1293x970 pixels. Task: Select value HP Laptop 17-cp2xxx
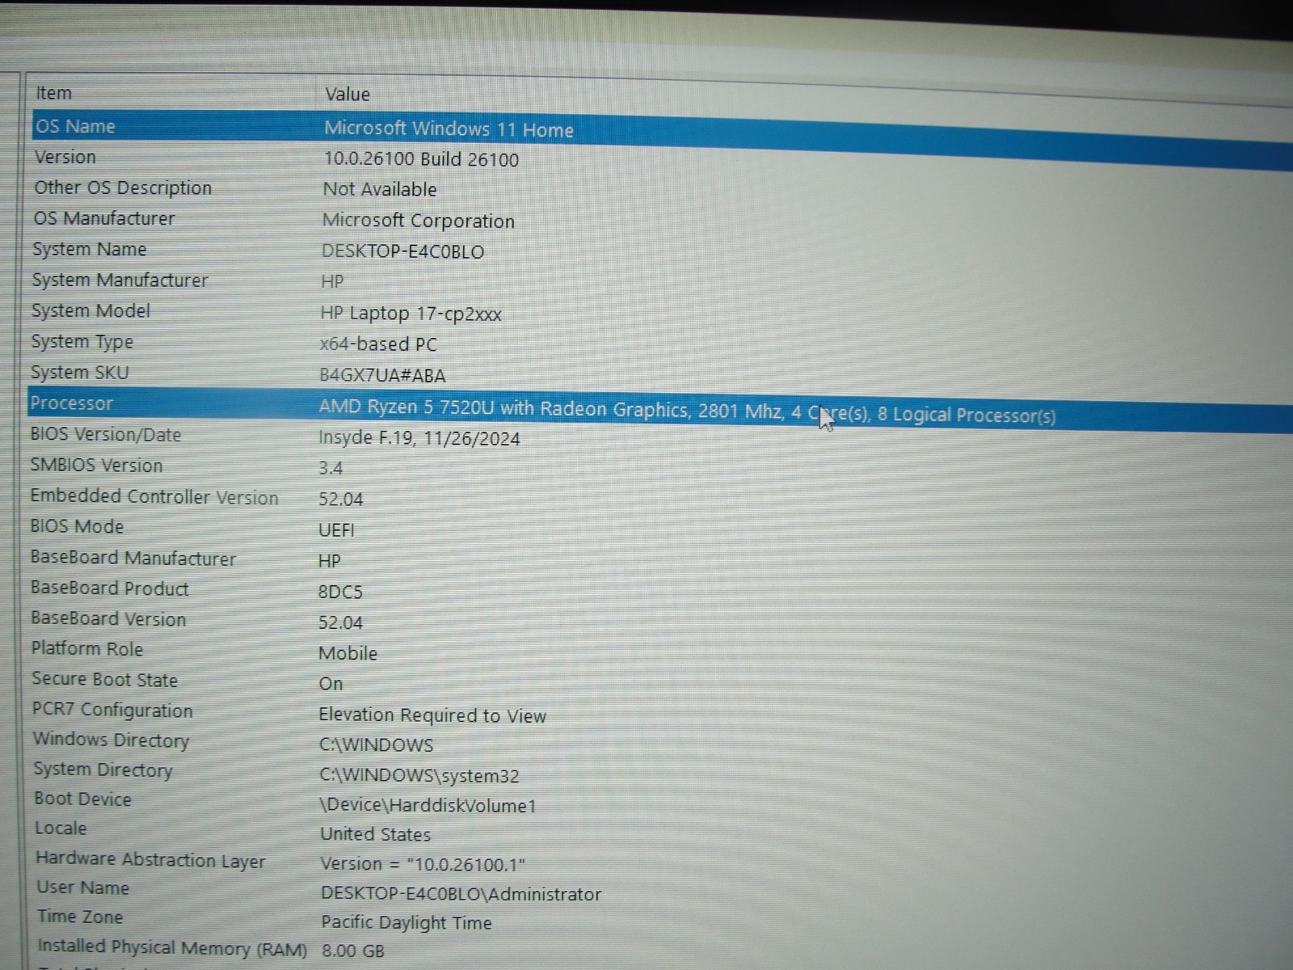pyautogui.click(x=411, y=314)
